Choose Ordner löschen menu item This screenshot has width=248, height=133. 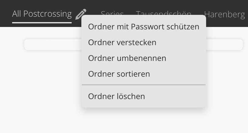tap(117, 96)
